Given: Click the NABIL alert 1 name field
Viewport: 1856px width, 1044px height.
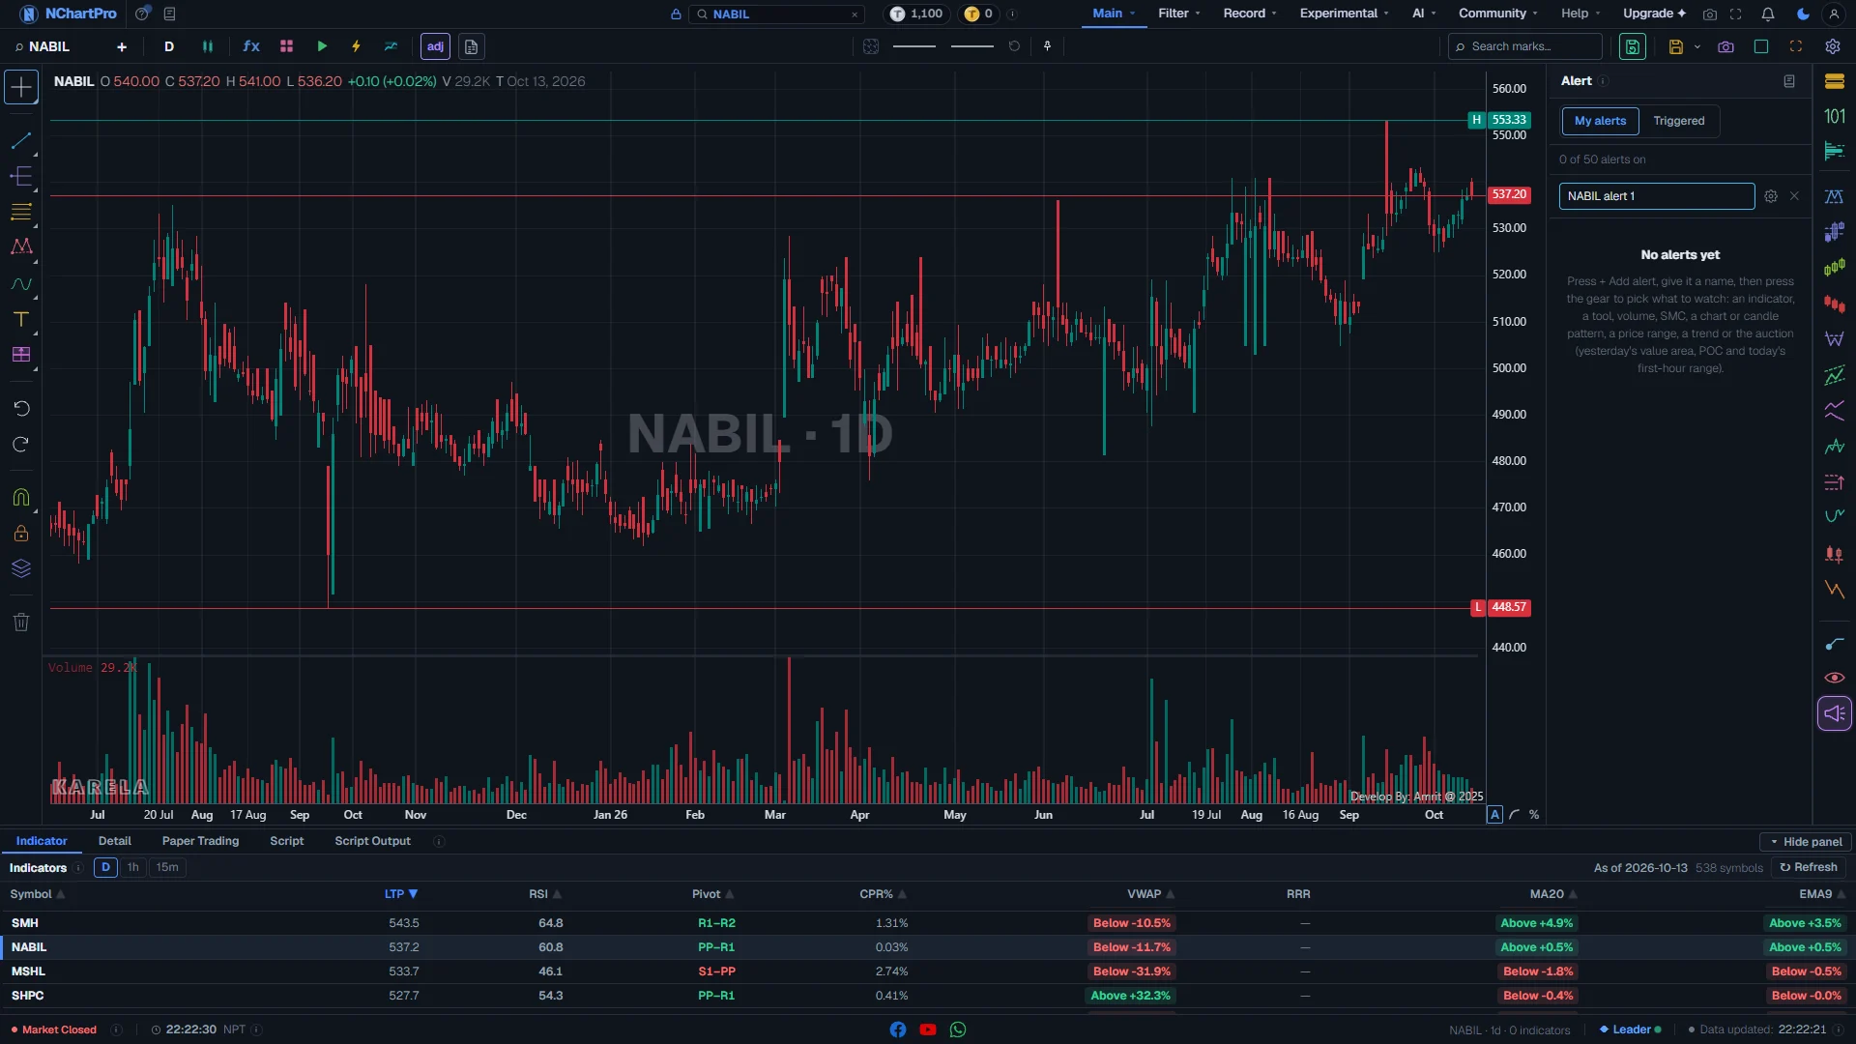Looking at the screenshot, I should click(1656, 196).
